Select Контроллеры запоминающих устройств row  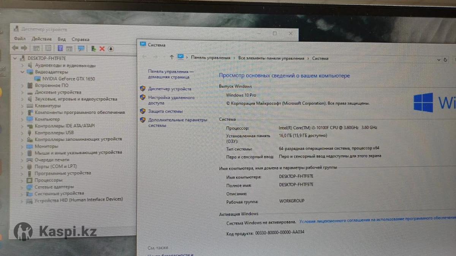78,139
